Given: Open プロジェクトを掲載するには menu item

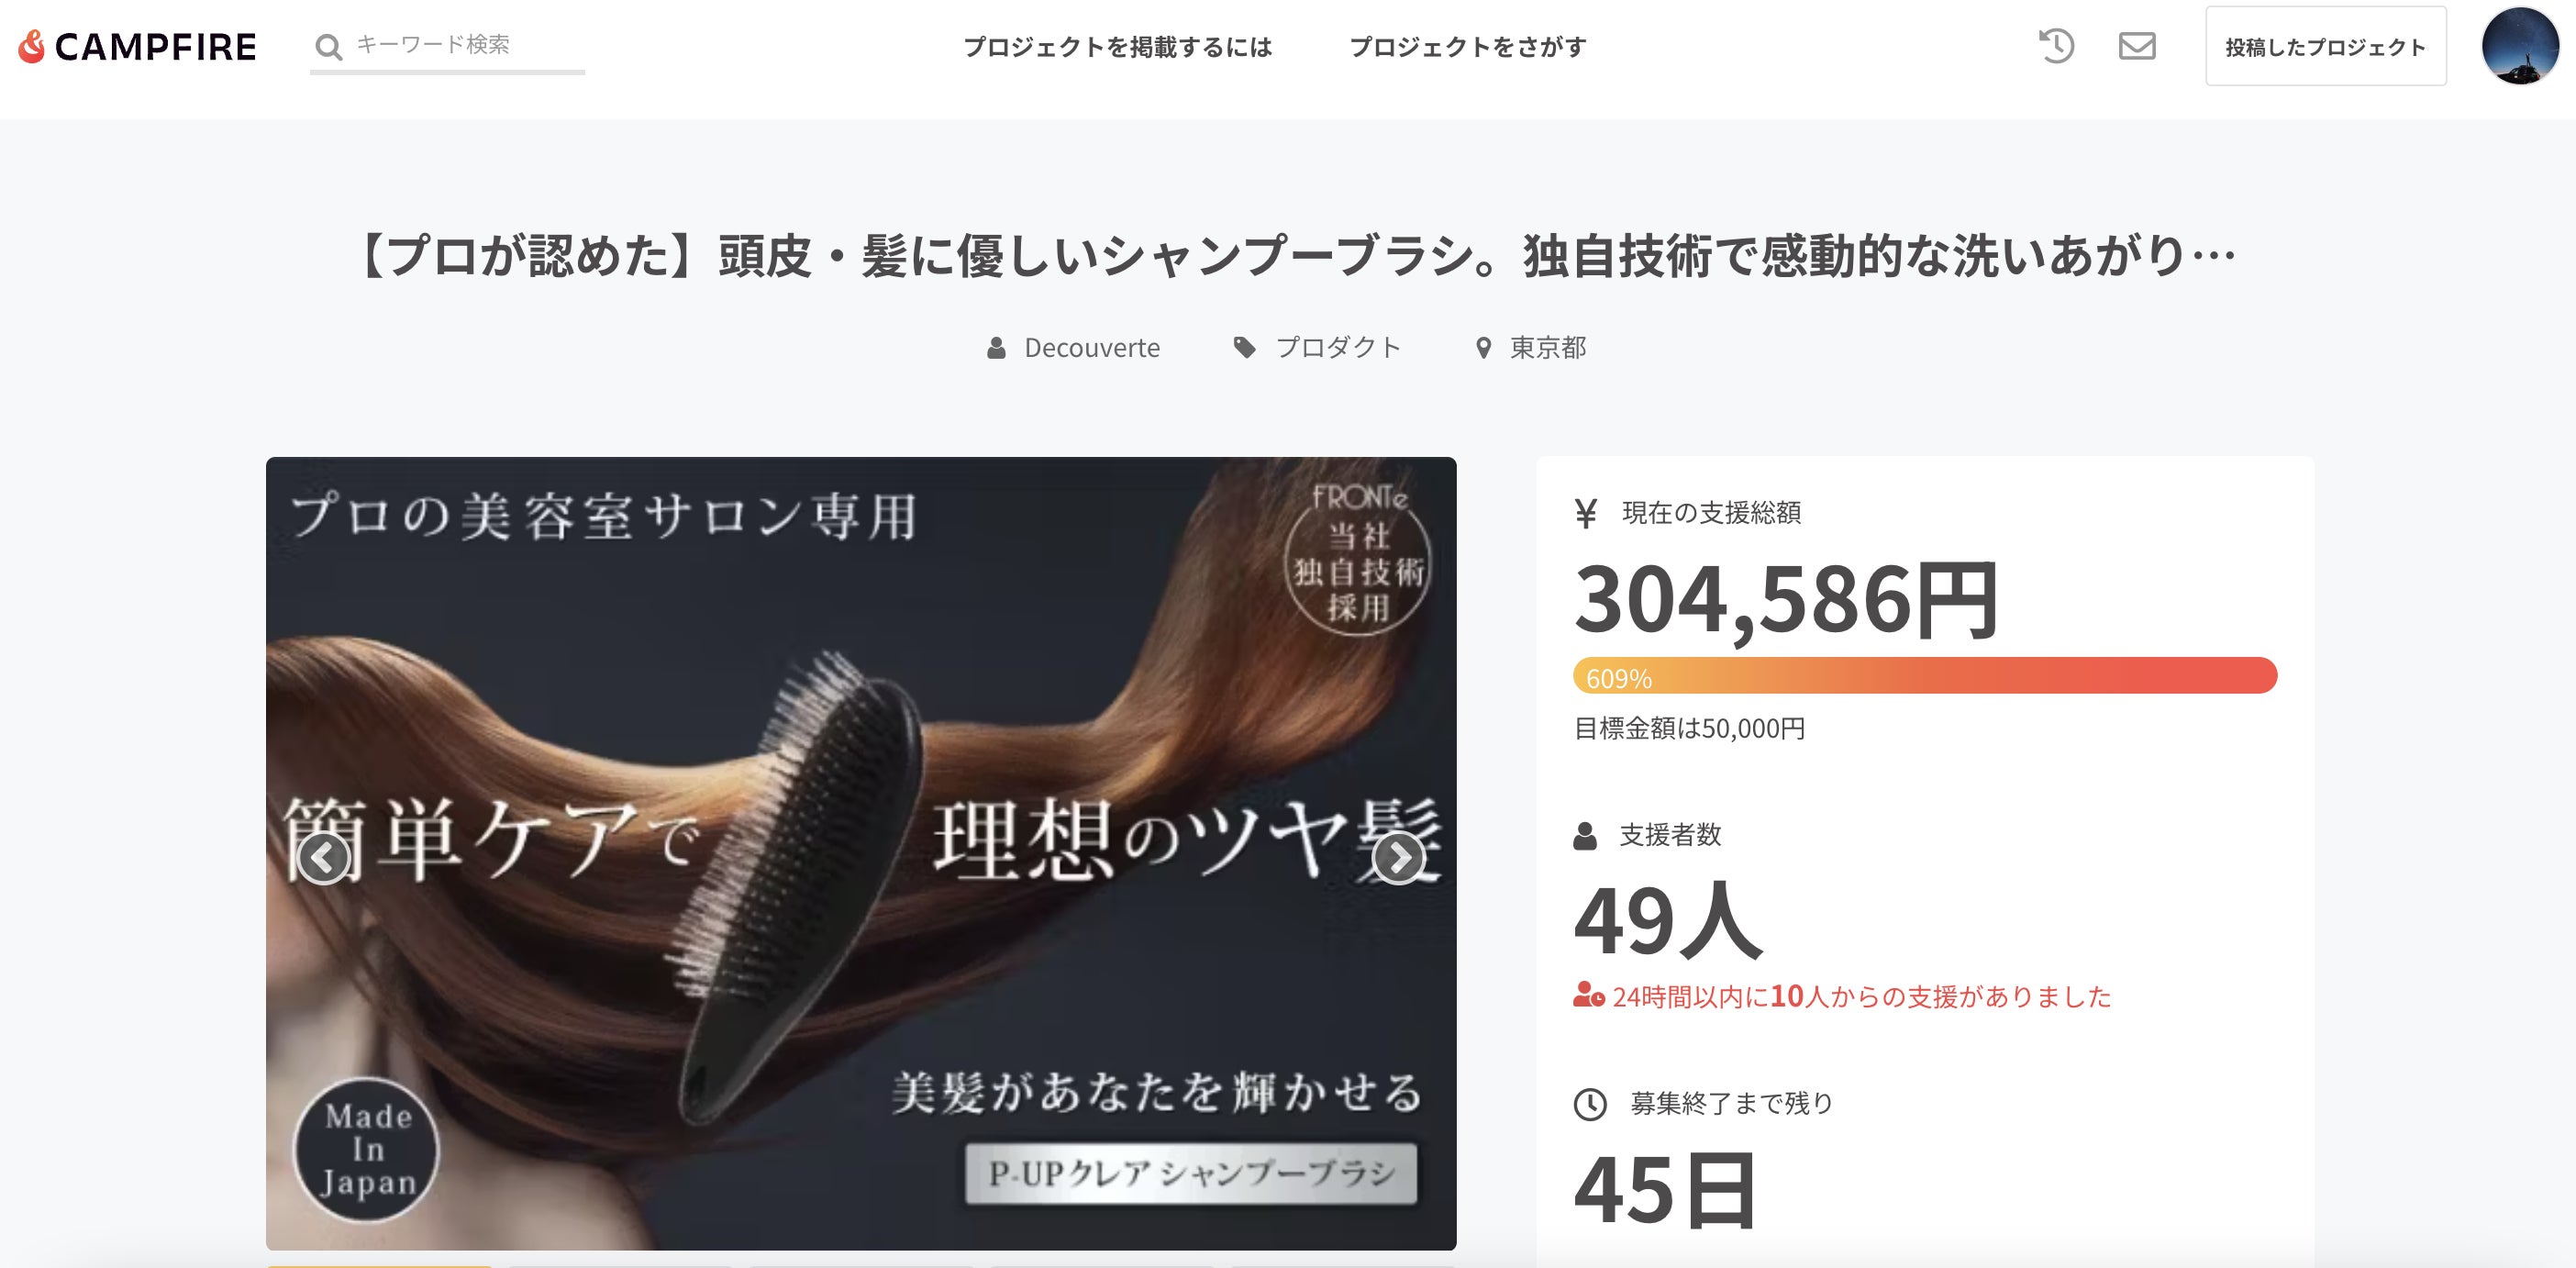Looking at the screenshot, I should click(x=1117, y=47).
